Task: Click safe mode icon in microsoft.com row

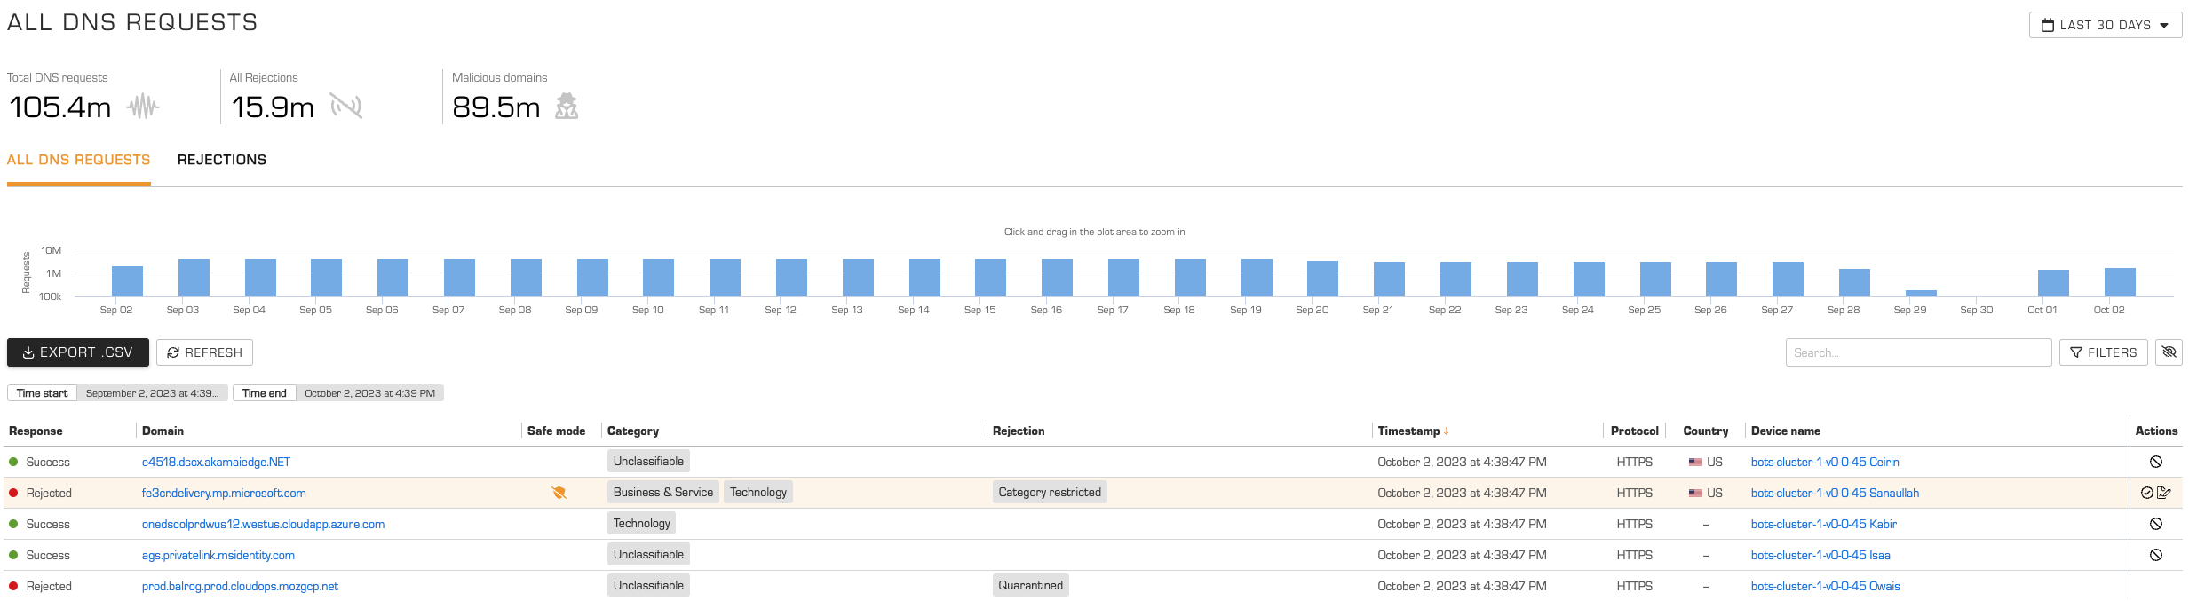Action: coord(559,493)
